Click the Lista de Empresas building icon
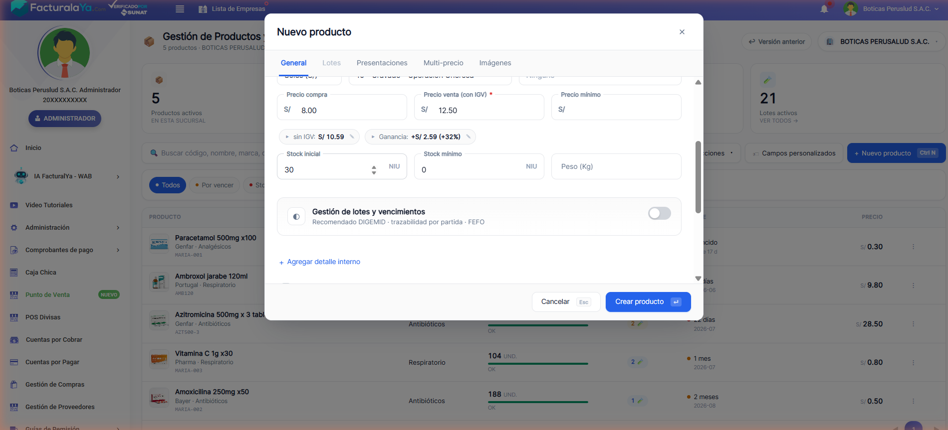 click(203, 9)
